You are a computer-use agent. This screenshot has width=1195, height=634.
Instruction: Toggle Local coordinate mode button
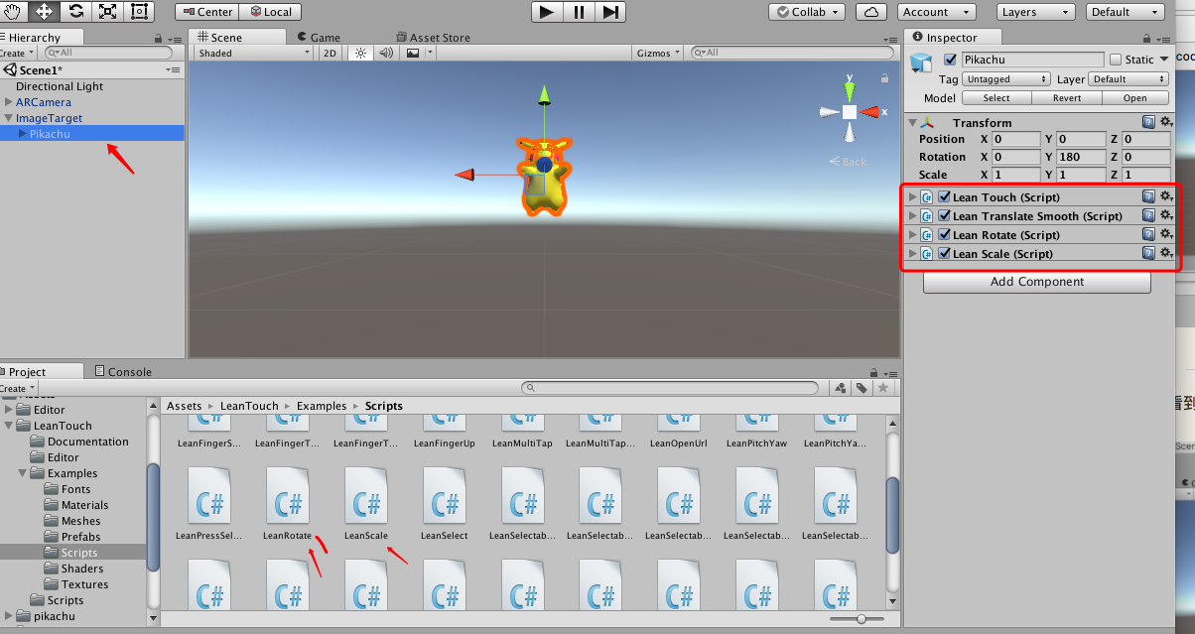coord(270,12)
